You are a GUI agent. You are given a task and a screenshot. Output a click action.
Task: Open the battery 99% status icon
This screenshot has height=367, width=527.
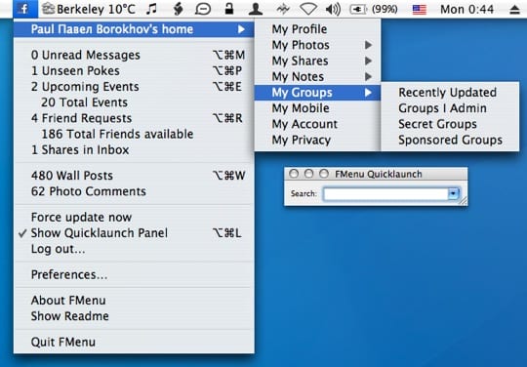374,9
